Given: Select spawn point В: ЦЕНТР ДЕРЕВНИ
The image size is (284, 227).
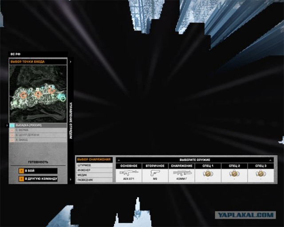Looking at the screenshot, I should pos(38,135).
